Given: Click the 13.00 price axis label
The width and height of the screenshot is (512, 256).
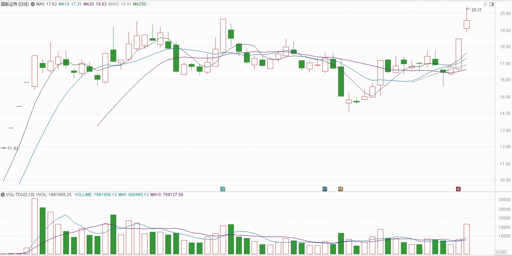Looking at the screenshot, I should click(505, 130).
